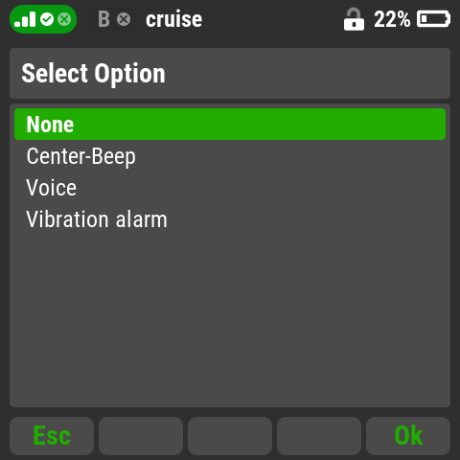Click the signal strength bars icon
This screenshot has height=460, width=460.
[x=25, y=19]
